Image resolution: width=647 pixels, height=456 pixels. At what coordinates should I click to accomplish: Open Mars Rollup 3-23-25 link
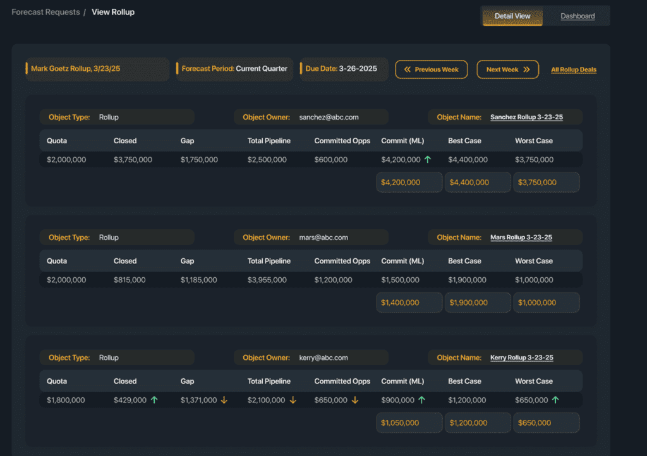(x=521, y=237)
